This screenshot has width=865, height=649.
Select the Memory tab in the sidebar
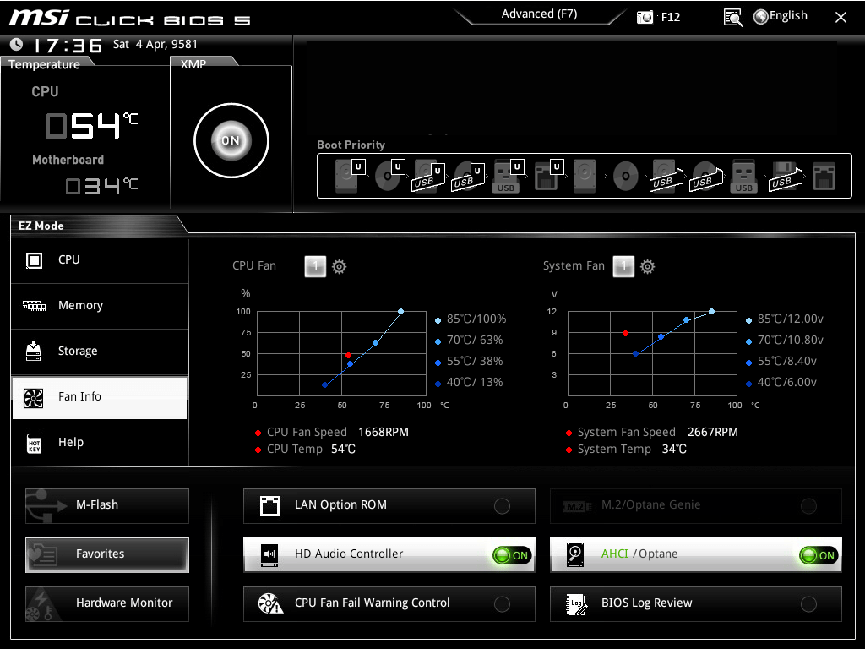pos(100,306)
